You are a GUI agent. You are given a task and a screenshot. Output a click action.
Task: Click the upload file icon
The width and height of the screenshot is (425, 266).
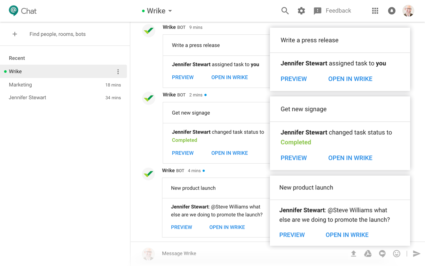[x=354, y=253]
